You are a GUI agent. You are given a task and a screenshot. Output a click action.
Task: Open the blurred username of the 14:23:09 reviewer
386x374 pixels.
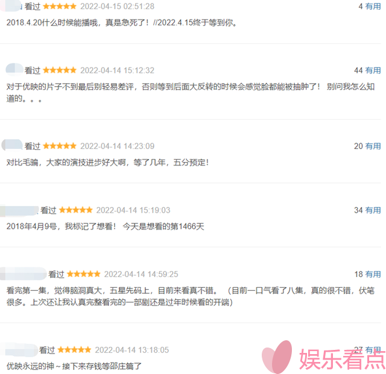pyautogui.click(x=12, y=145)
